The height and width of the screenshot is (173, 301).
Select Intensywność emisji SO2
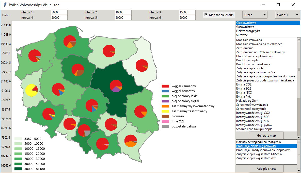[x=266, y=117]
